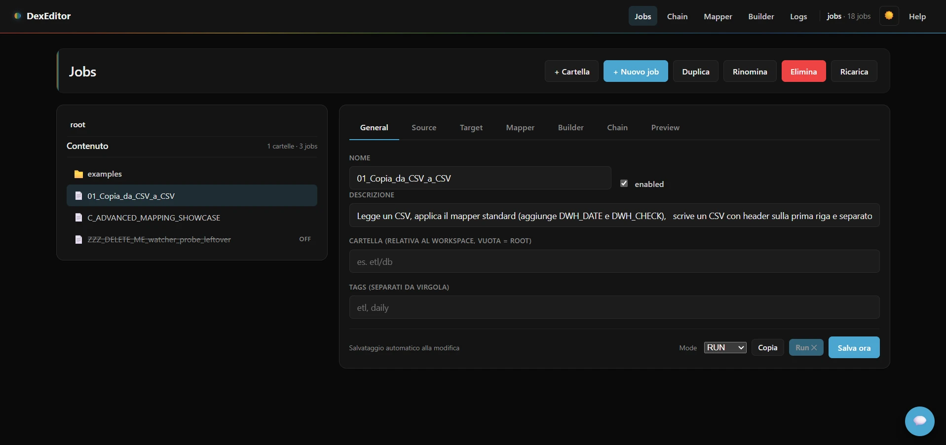
Task: Open the Mode dropdown showing RUN
Action: coord(724,347)
